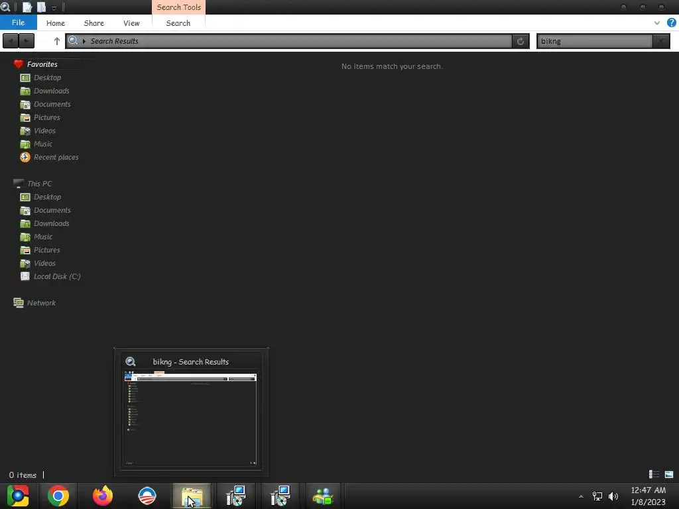The width and height of the screenshot is (679, 509).
Task: Select This PC in navigation pane
Action: point(39,184)
